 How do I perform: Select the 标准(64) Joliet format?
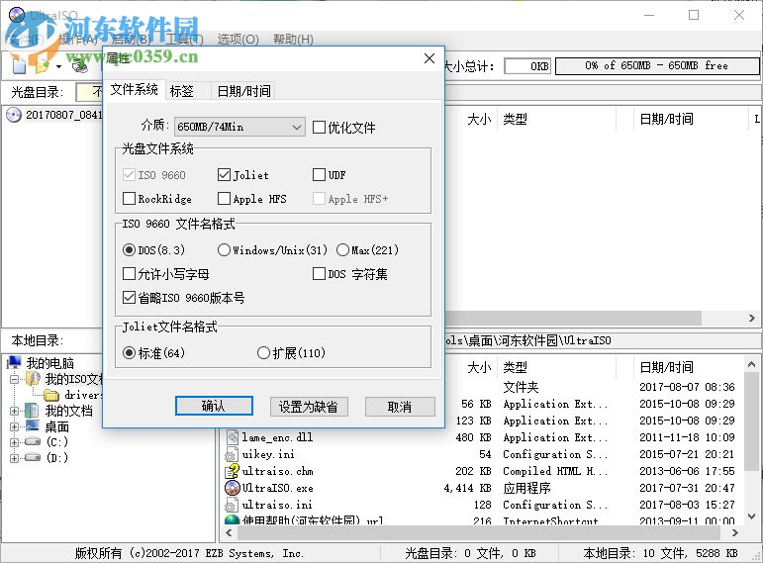129,353
